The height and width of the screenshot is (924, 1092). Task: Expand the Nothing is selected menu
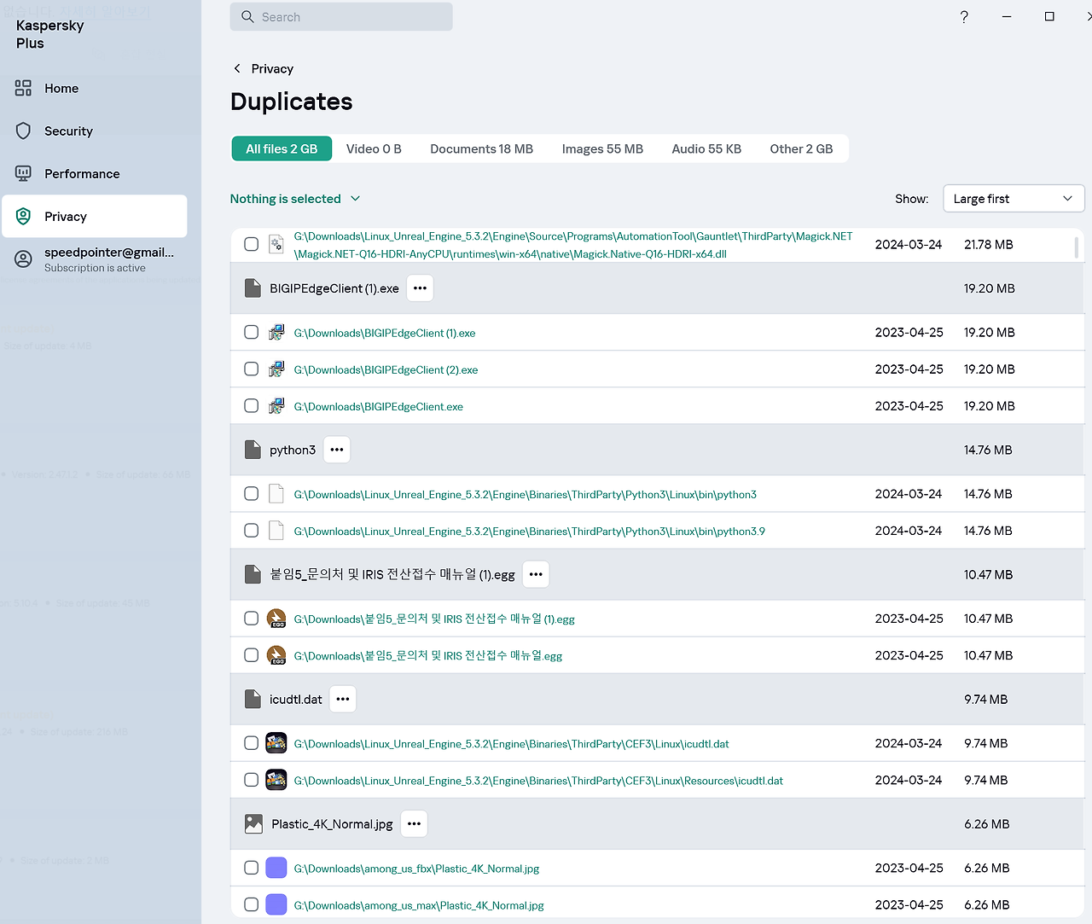tap(295, 199)
